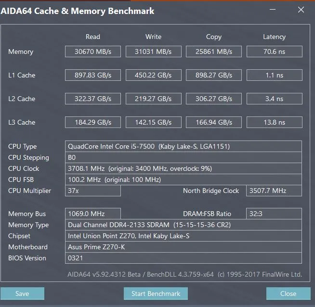
Task: Click the Close button at bottom right
Action: [x=288, y=294]
